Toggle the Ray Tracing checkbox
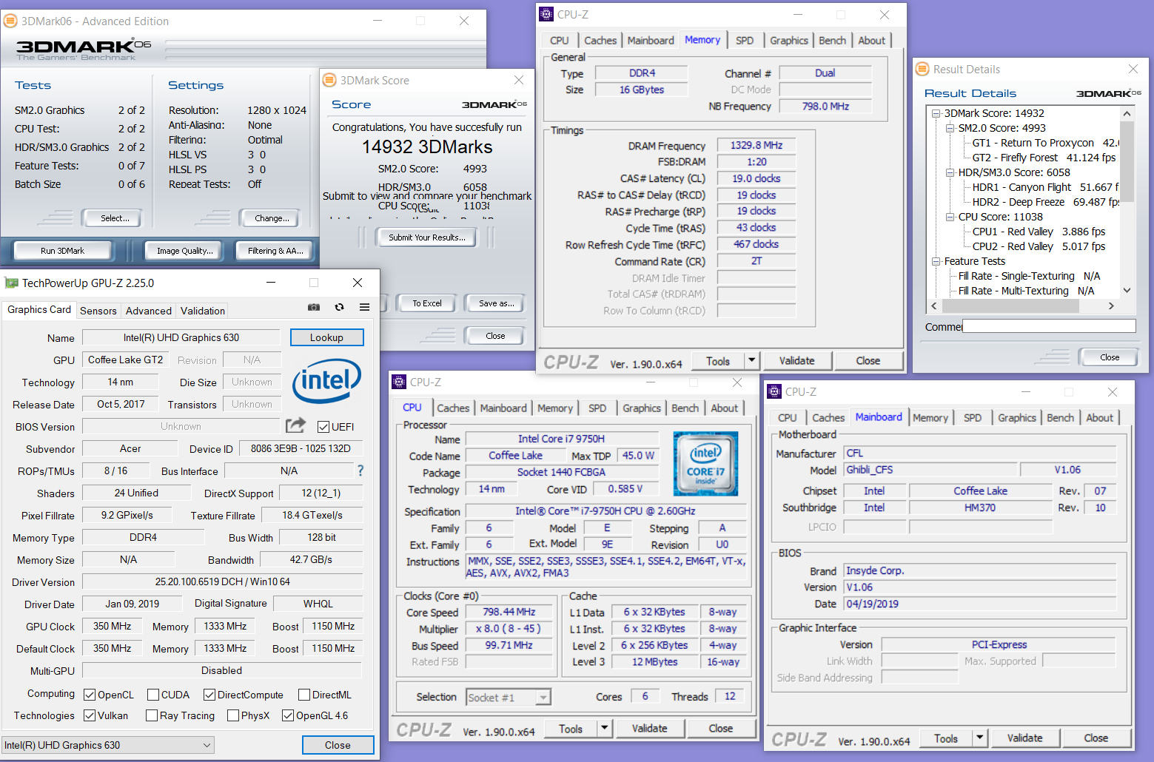Image resolution: width=1154 pixels, height=762 pixels. point(152,715)
